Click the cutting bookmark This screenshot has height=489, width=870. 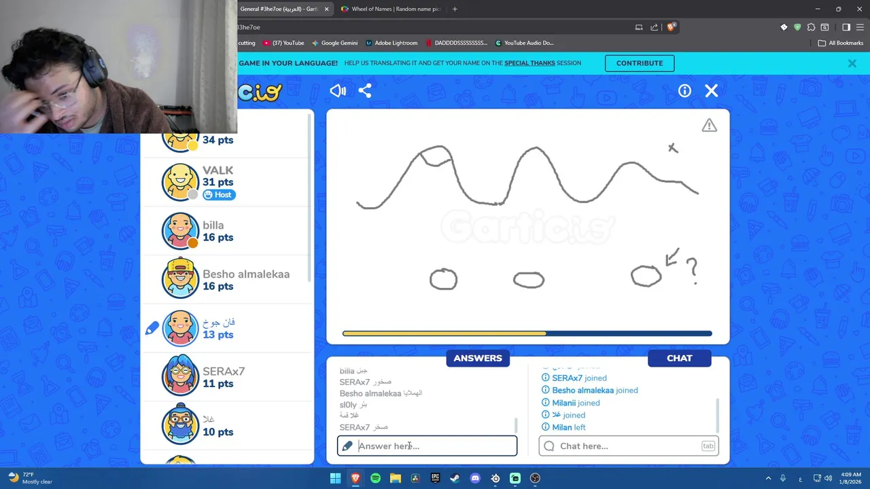pos(247,43)
